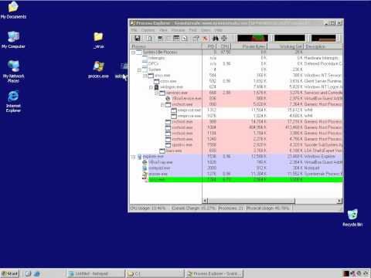Sort by the Working Set column header
Viewport: 371px width, 278px height.
[x=285, y=46]
